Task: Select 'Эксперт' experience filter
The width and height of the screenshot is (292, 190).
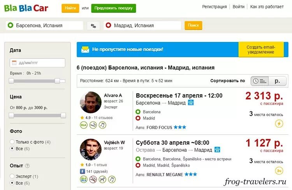Action: [x=12, y=176]
